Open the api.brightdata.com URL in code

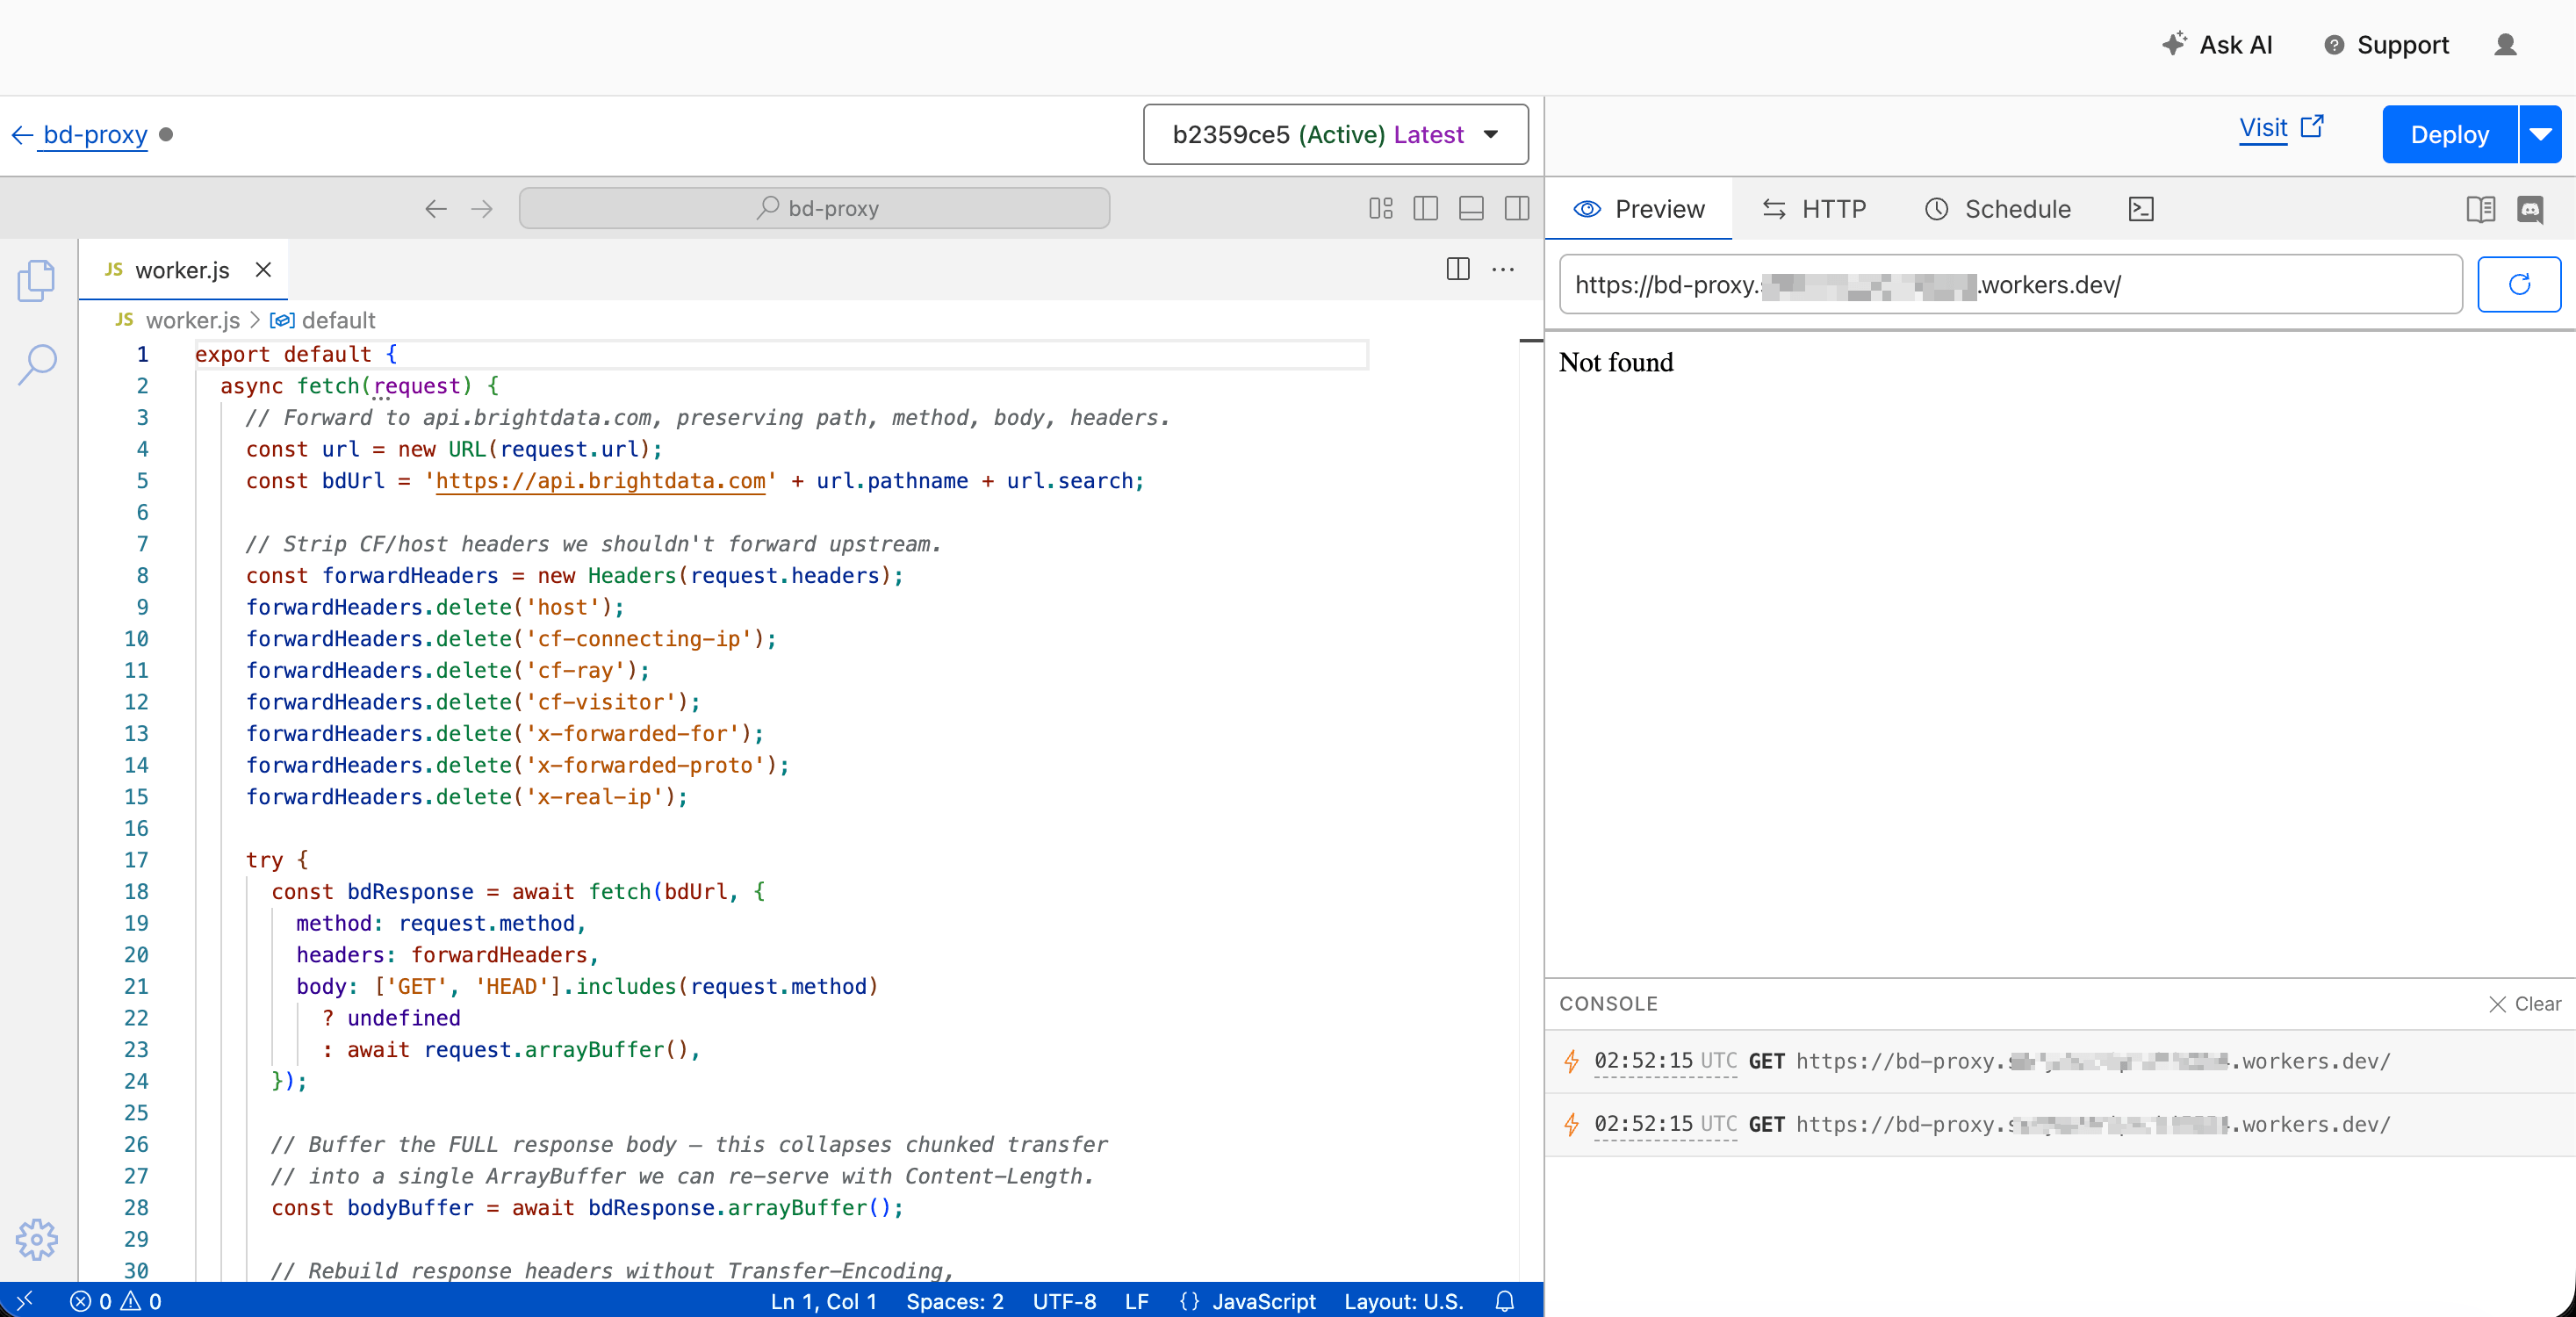(600, 481)
